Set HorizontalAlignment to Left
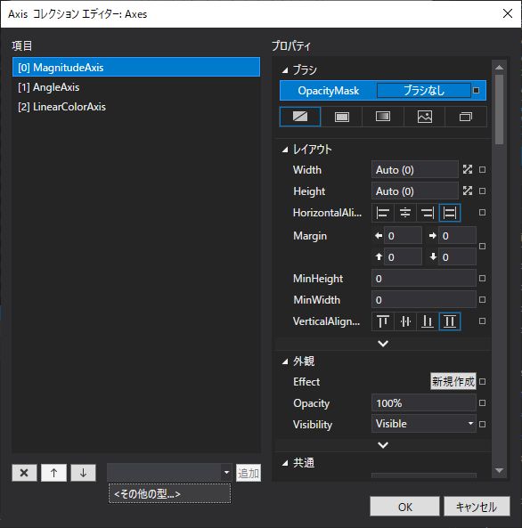Viewport: 522px width, 528px height. coord(383,213)
